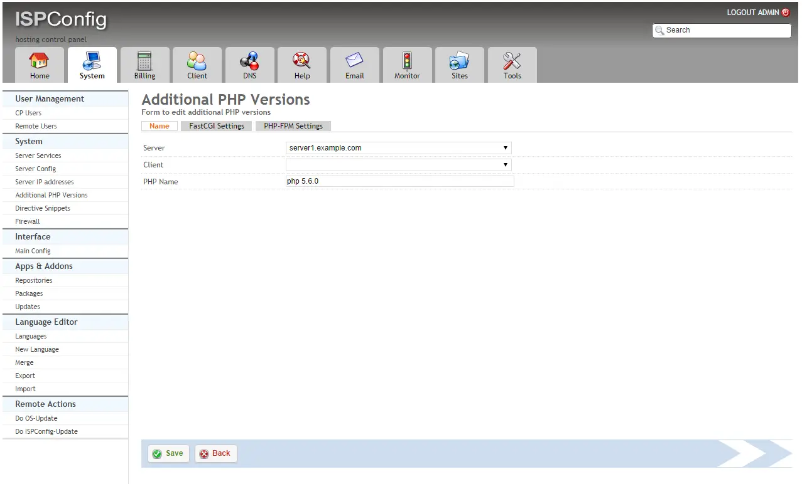This screenshot has height=484, width=802.
Task: Open the Monitor traffic light icon
Action: [x=407, y=61]
